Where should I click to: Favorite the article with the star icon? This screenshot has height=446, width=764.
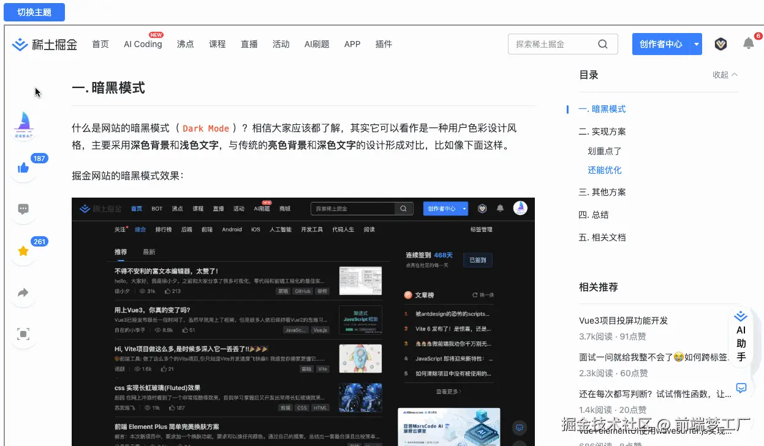coord(23,251)
